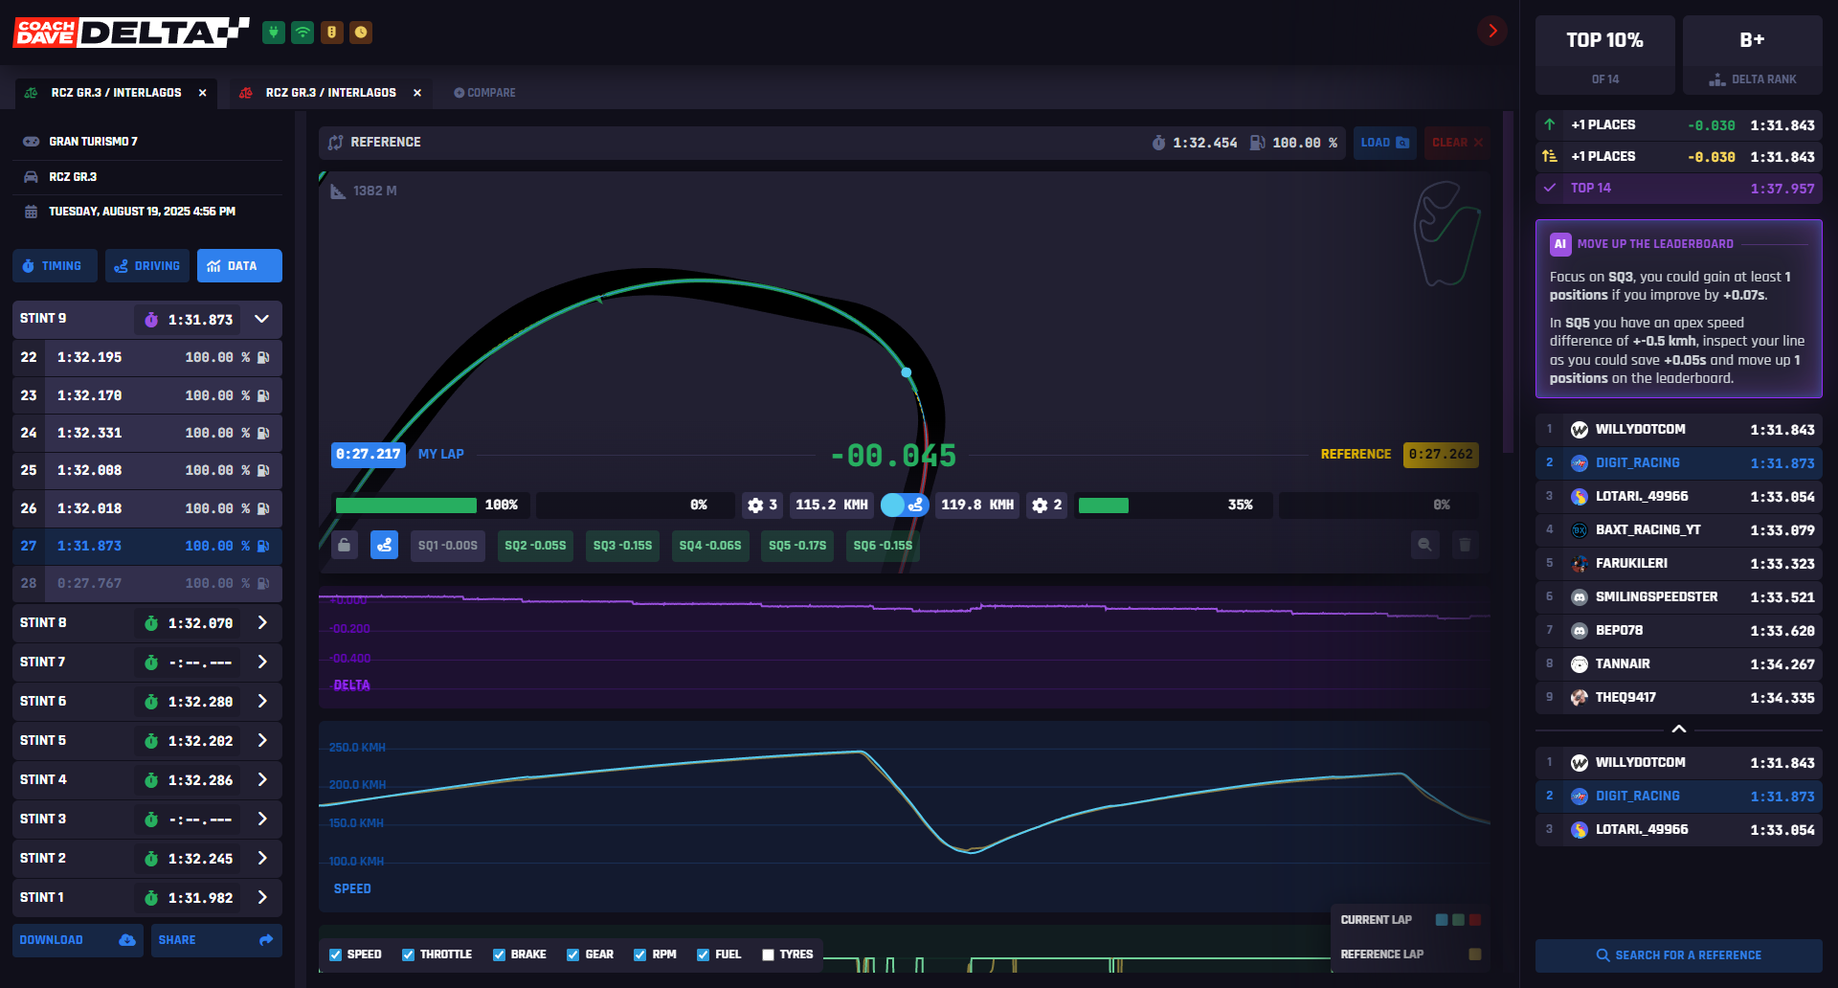Image resolution: width=1838 pixels, height=988 pixels.
Task: Expand Stint 7
Action: (x=262, y=662)
